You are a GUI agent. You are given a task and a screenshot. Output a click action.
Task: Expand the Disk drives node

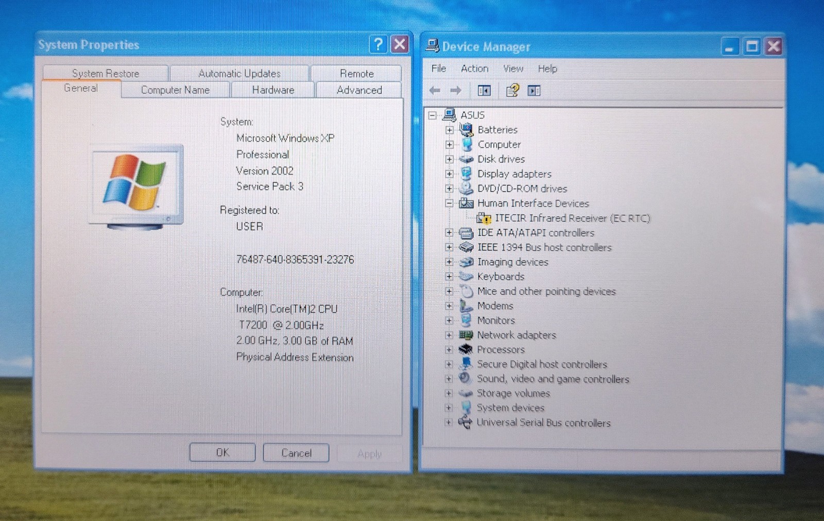pyautogui.click(x=449, y=160)
